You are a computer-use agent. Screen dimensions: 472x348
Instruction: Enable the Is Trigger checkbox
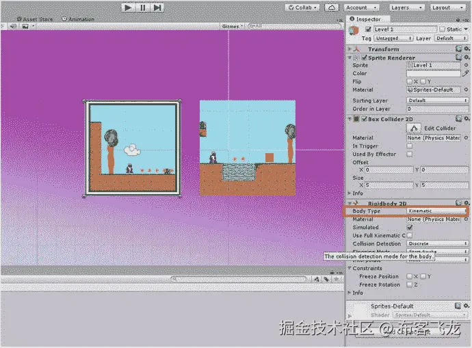pyautogui.click(x=409, y=146)
